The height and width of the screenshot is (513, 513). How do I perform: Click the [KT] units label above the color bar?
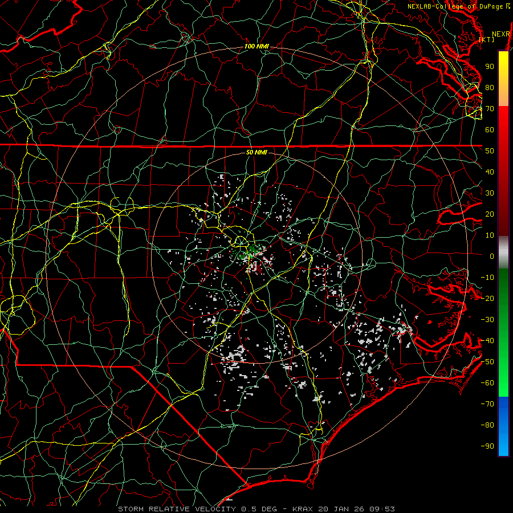point(487,39)
